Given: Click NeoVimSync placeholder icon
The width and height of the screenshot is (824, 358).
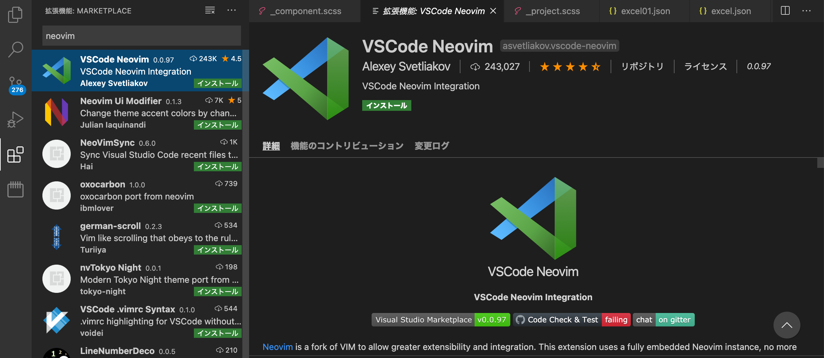Looking at the screenshot, I should pos(57,154).
